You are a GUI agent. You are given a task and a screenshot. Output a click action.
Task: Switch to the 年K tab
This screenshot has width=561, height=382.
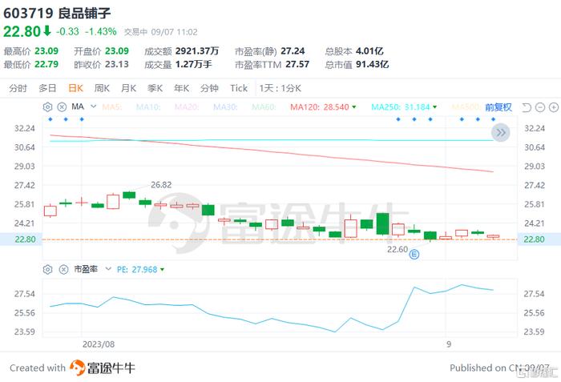(181, 88)
